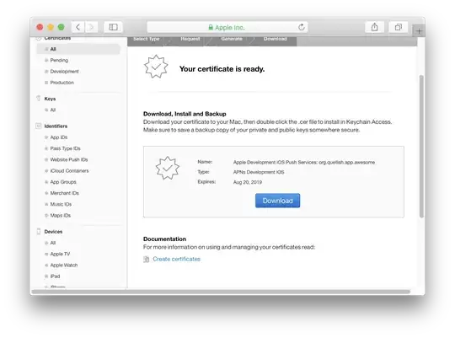455x338 pixels.
Task: Open App IDs under Identifiers
Action: tap(59, 137)
